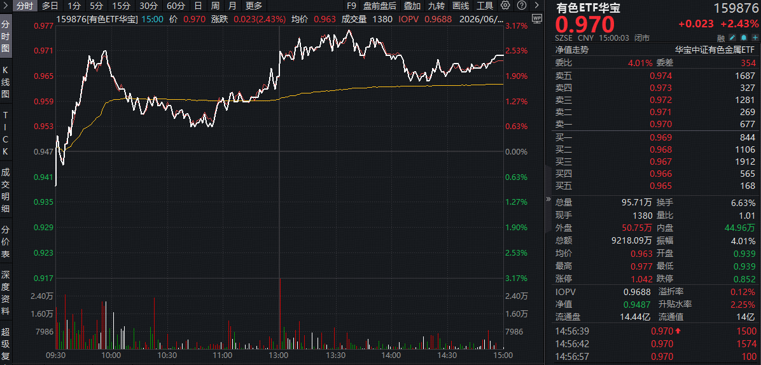Click the pencil edit icon near 闭市
Viewport: 761px width, 365px height.
[x=733, y=38]
